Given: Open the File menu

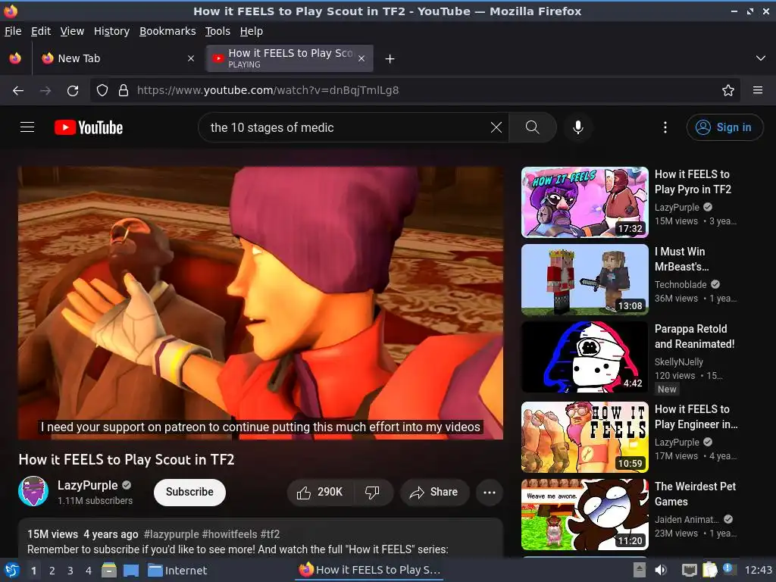Looking at the screenshot, I should point(13,31).
